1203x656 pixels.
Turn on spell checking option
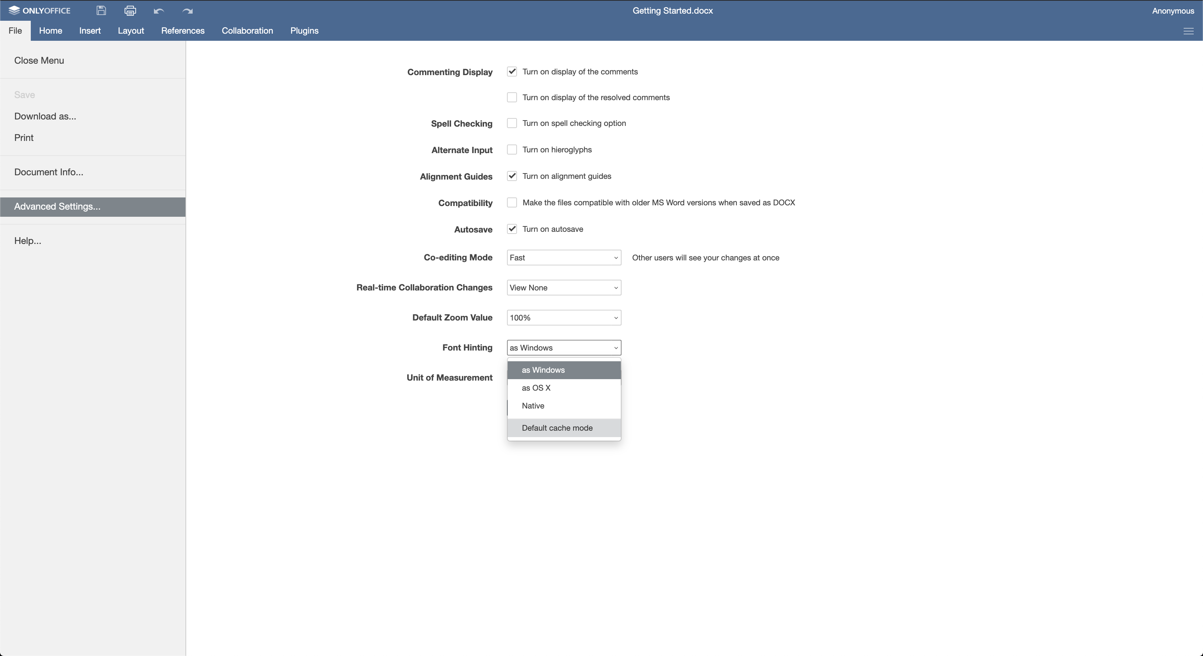(x=512, y=123)
